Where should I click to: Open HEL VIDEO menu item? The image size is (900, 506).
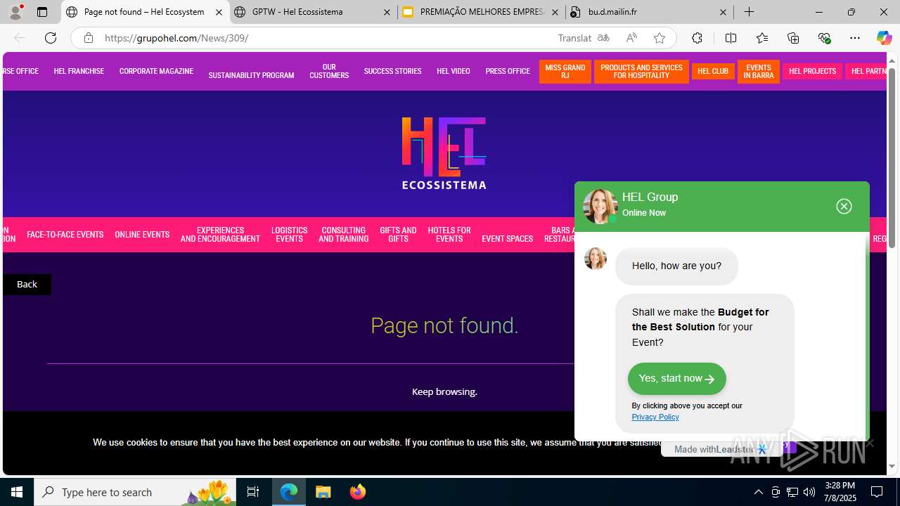(x=453, y=71)
